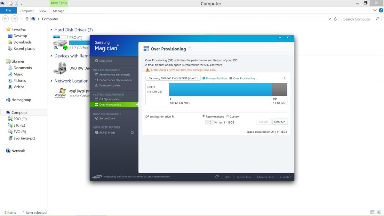Open Downloads in navigation pane
The width and height of the screenshot is (384, 216).
click(20, 42)
